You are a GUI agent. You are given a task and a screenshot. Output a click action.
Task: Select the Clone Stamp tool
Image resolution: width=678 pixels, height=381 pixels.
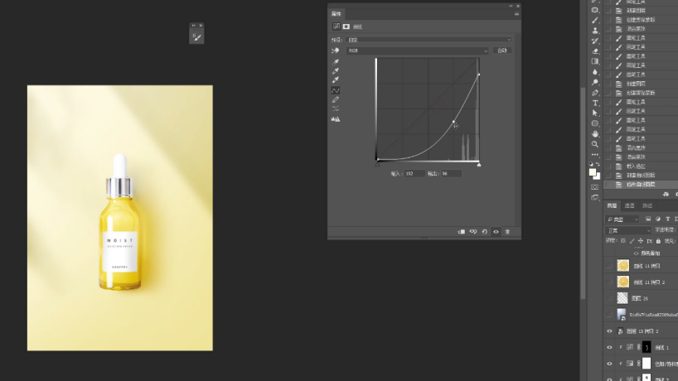pyautogui.click(x=595, y=31)
